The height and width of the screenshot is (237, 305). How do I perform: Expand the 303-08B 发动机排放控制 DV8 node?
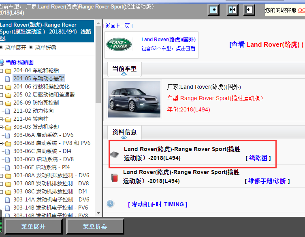coord(1,184)
